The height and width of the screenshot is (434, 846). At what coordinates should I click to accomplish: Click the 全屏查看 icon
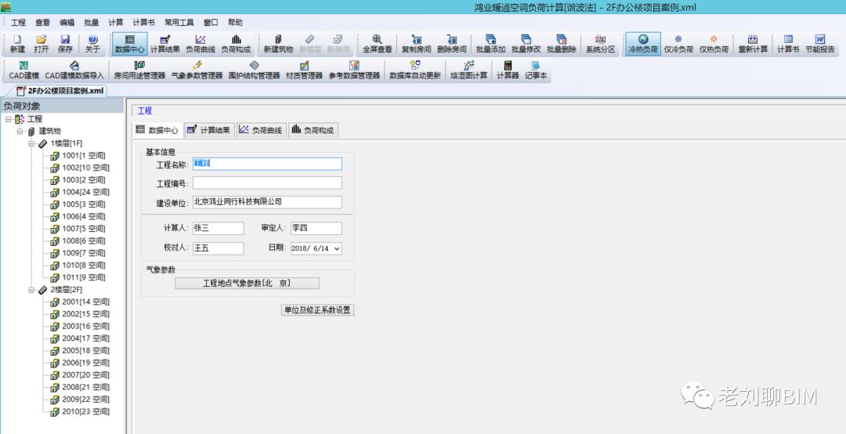click(x=377, y=44)
